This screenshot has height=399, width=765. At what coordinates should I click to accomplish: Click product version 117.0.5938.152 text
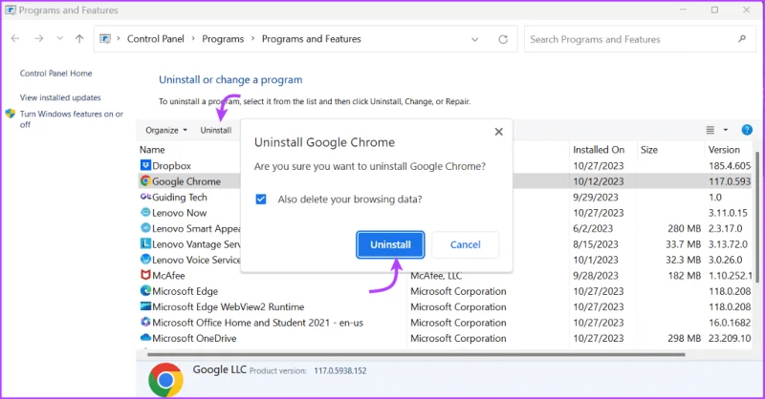tap(340, 370)
